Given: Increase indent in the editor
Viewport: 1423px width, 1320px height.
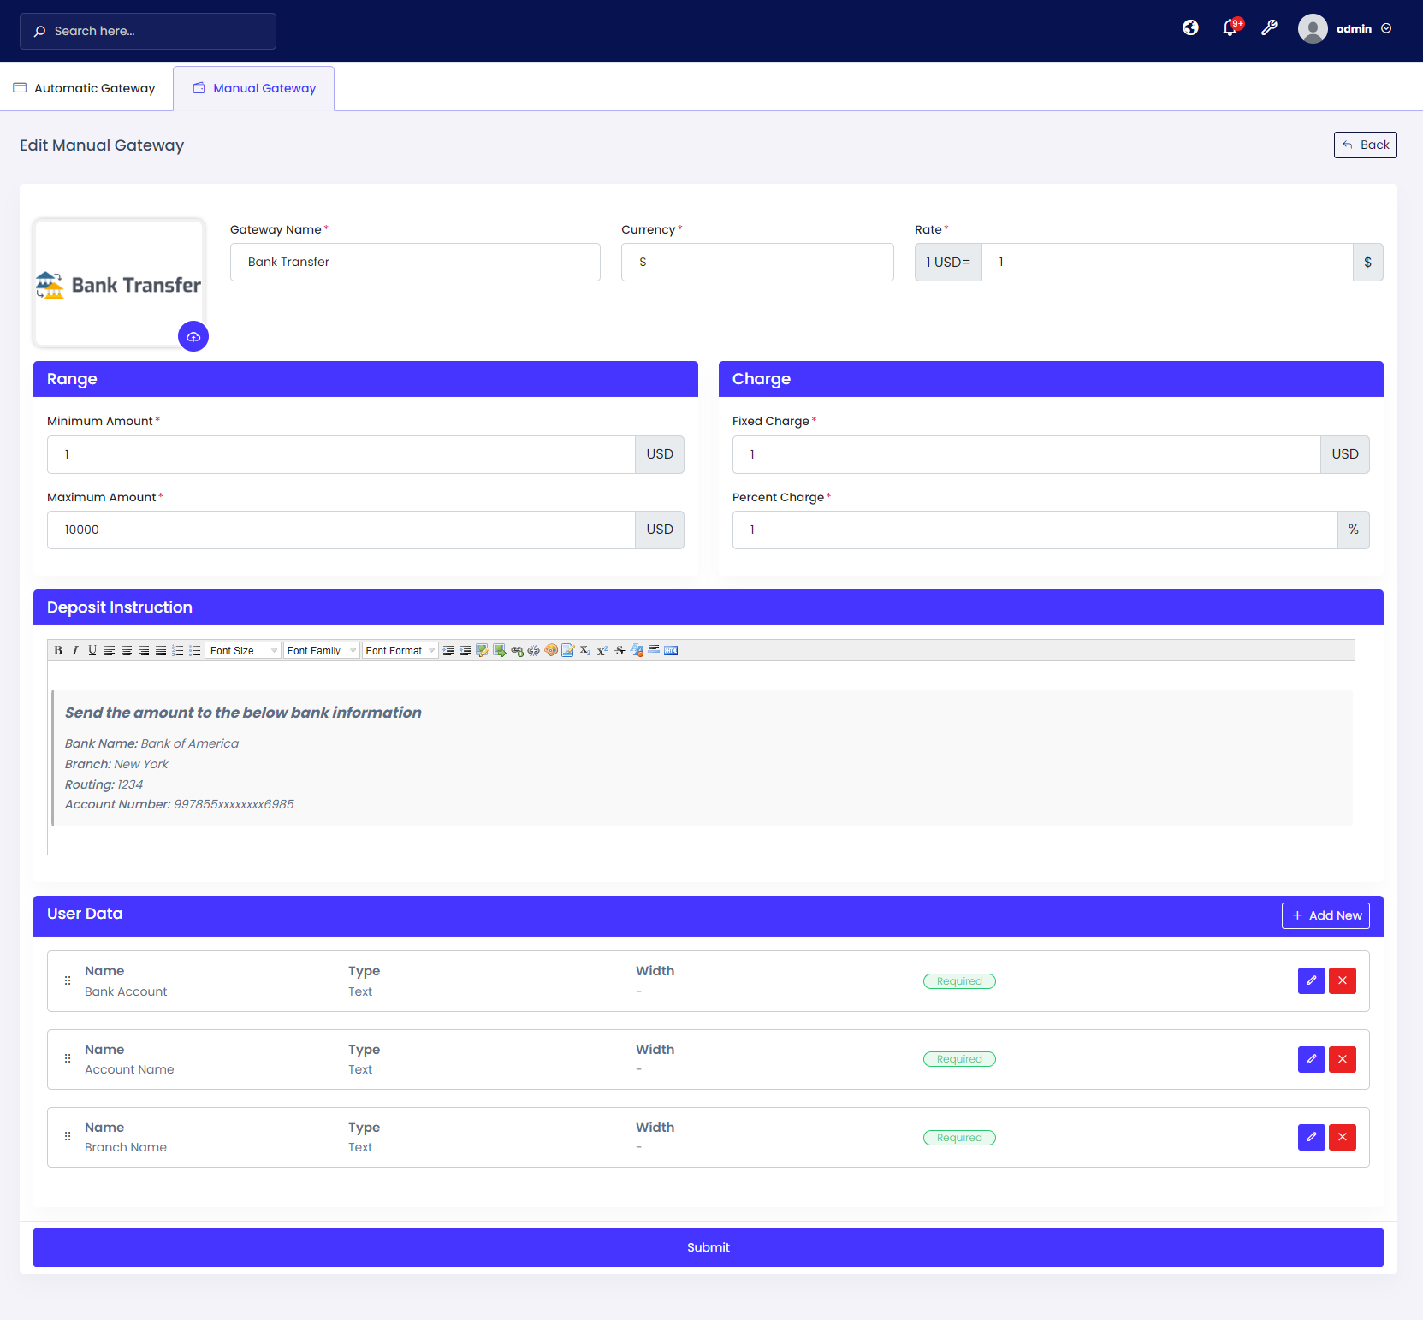Looking at the screenshot, I should [448, 650].
